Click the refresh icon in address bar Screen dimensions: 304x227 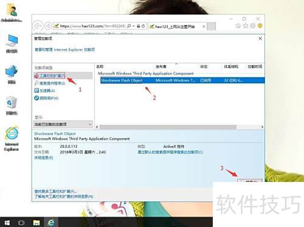click(143, 26)
